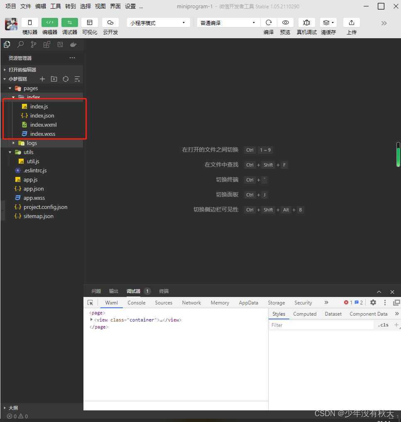Refresh the file explorer
Viewport: 401px width, 422px height.
[x=66, y=79]
